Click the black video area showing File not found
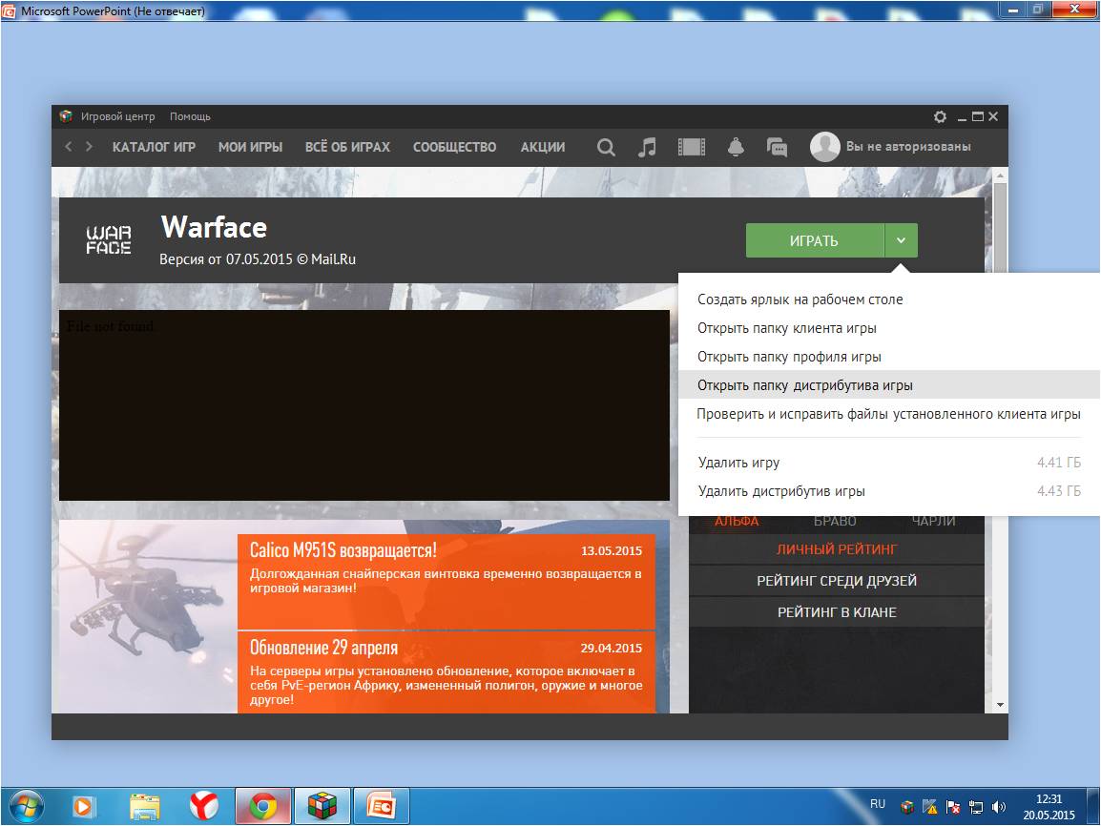Viewport: 1101px width, 826px height. (x=364, y=405)
